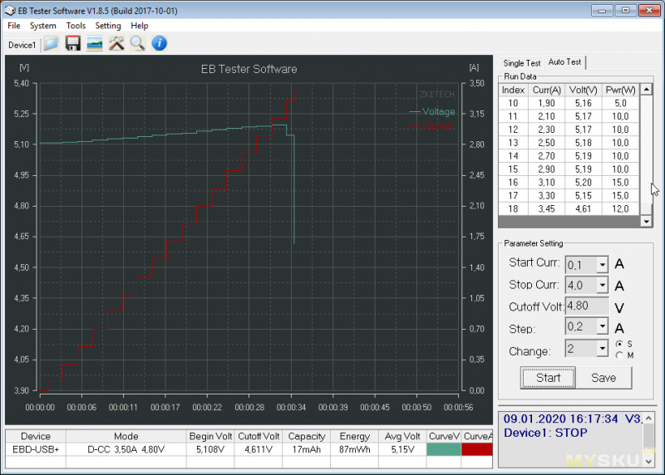Open the System menu

[43, 26]
